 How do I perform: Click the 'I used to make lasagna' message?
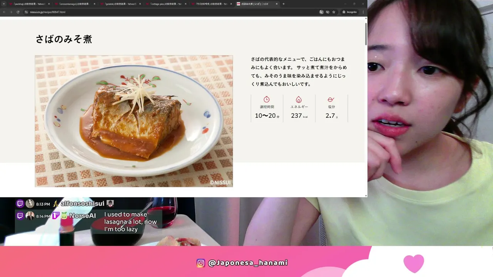(130, 222)
